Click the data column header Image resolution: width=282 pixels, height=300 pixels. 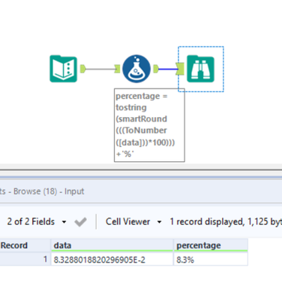(x=112, y=245)
